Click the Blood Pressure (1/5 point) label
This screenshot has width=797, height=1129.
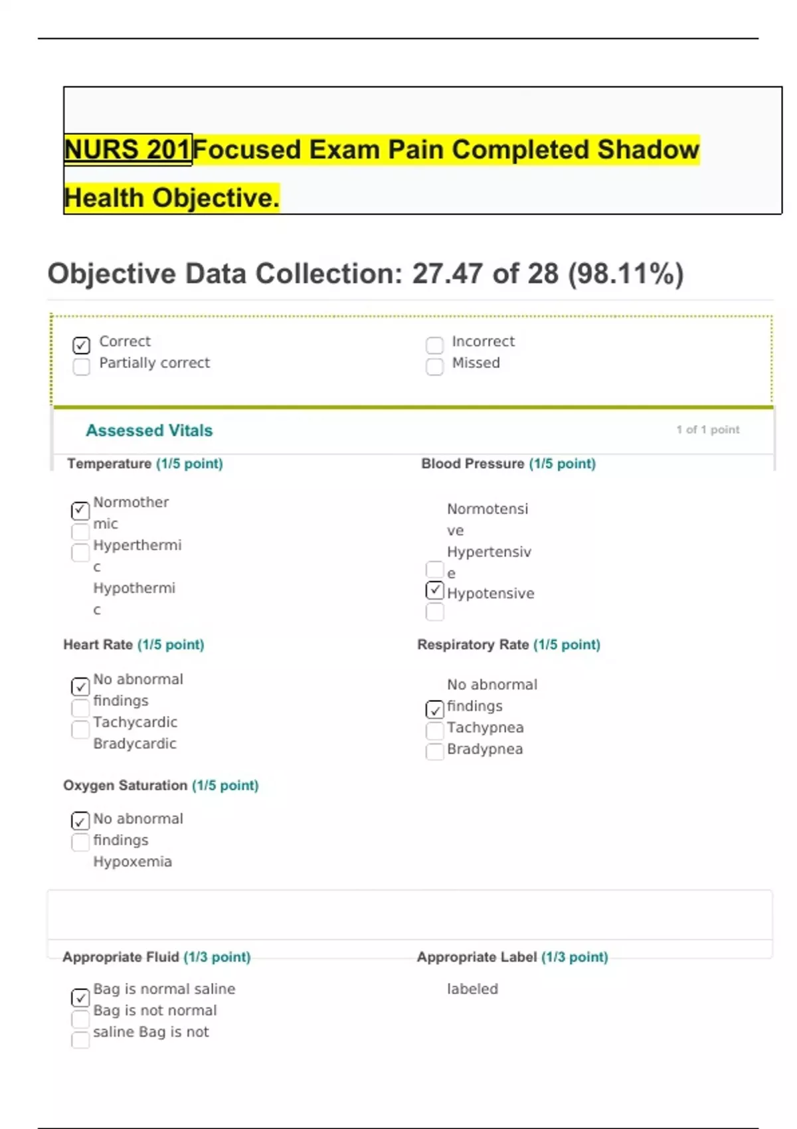tap(508, 464)
